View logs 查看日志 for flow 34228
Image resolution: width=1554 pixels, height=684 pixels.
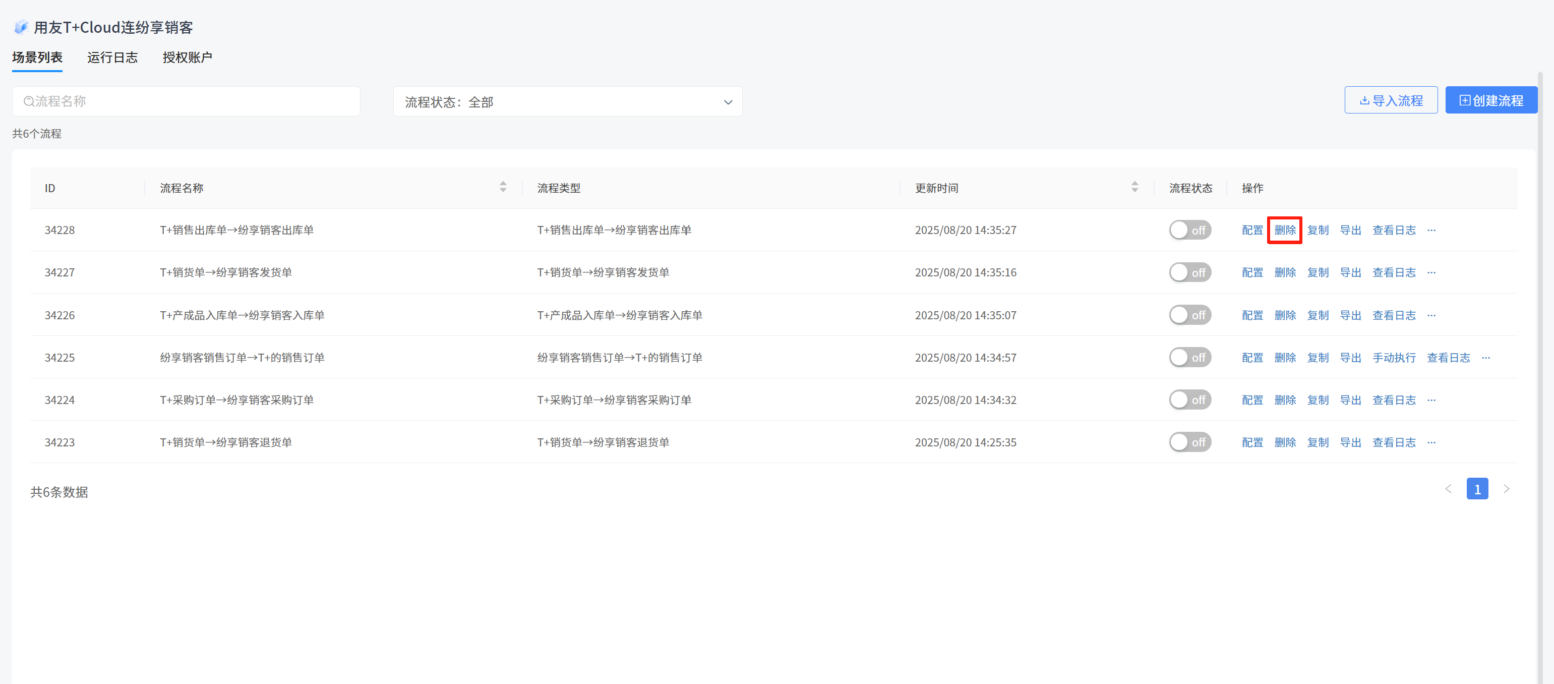click(x=1394, y=230)
